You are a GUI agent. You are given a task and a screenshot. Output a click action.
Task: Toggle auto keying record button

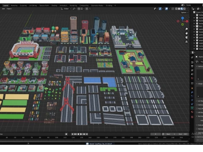tap(66, 134)
